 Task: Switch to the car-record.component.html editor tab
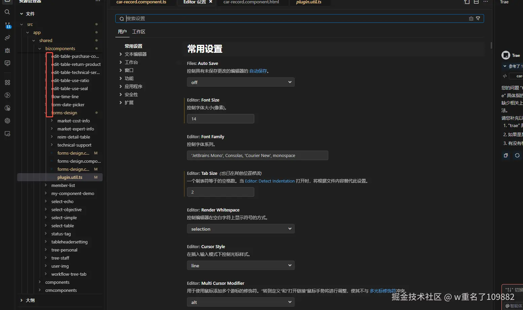coord(251,2)
